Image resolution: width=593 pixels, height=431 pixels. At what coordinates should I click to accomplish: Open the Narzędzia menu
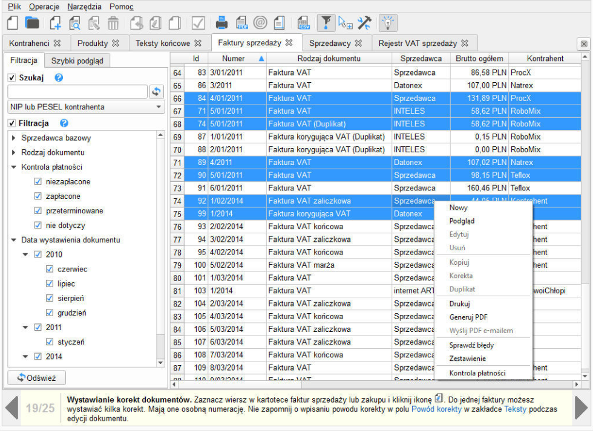click(84, 7)
